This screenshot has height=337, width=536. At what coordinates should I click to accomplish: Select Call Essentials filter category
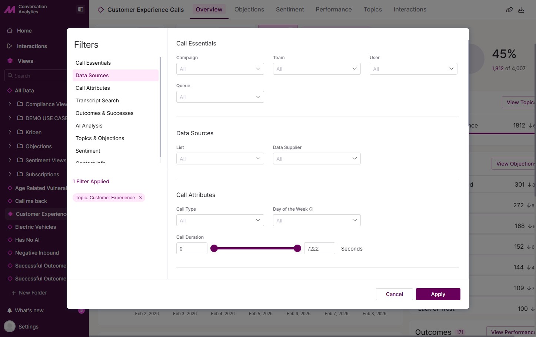click(x=116, y=63)
